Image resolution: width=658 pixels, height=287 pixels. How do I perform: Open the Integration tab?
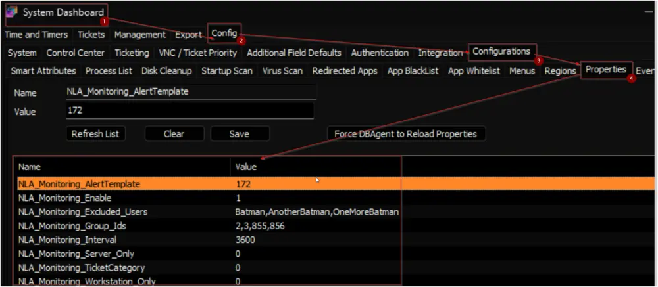[x=440, y=53]
